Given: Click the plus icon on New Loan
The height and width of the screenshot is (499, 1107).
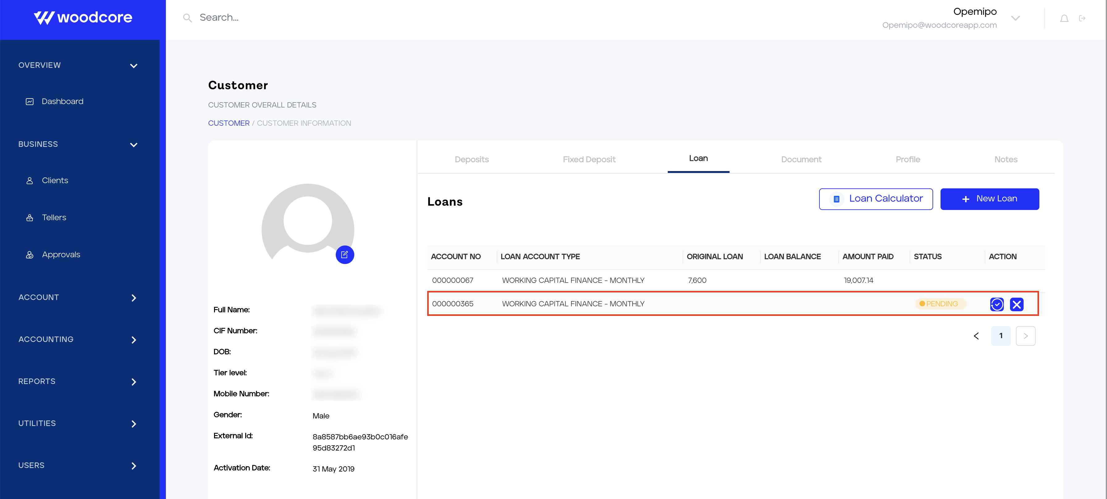Looking at the screenshot, I should click(966, 199).
